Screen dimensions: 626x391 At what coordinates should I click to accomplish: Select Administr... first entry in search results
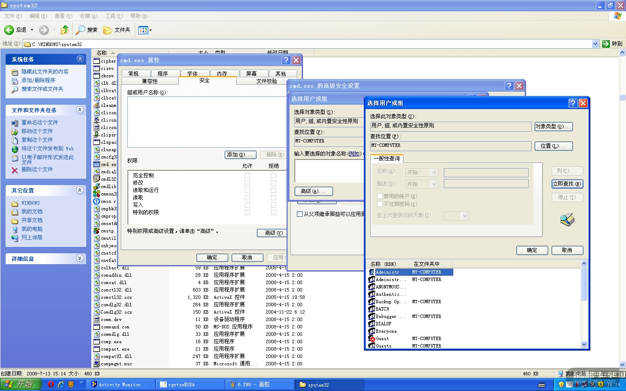click(387, 272)
